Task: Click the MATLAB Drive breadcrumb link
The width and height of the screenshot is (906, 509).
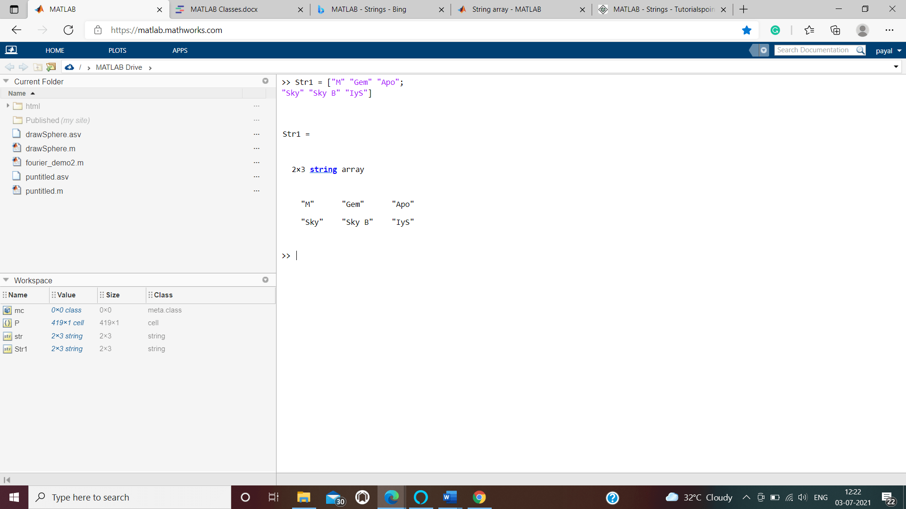Action: (119, 67)
